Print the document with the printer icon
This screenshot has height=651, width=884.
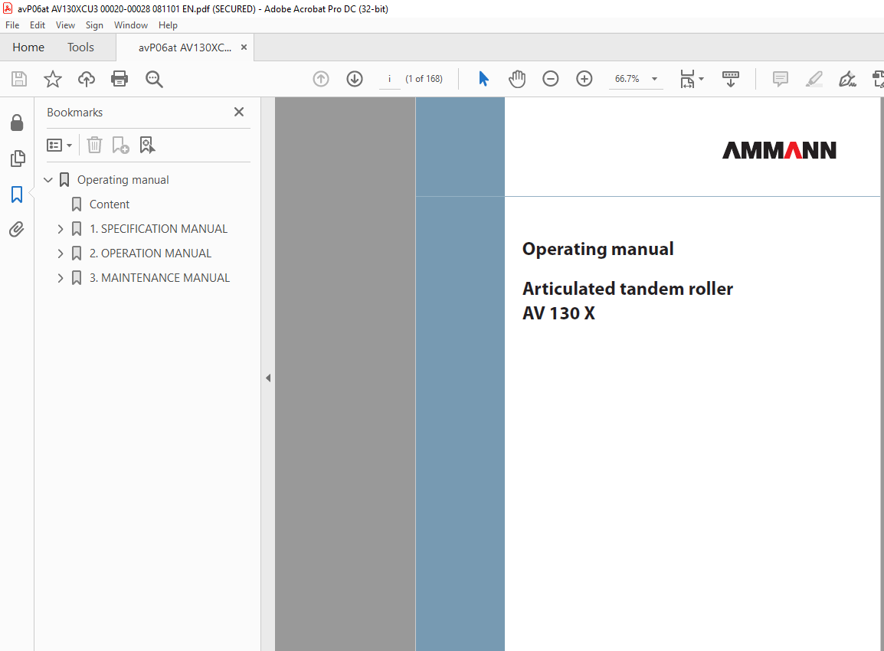pos(120,79)
